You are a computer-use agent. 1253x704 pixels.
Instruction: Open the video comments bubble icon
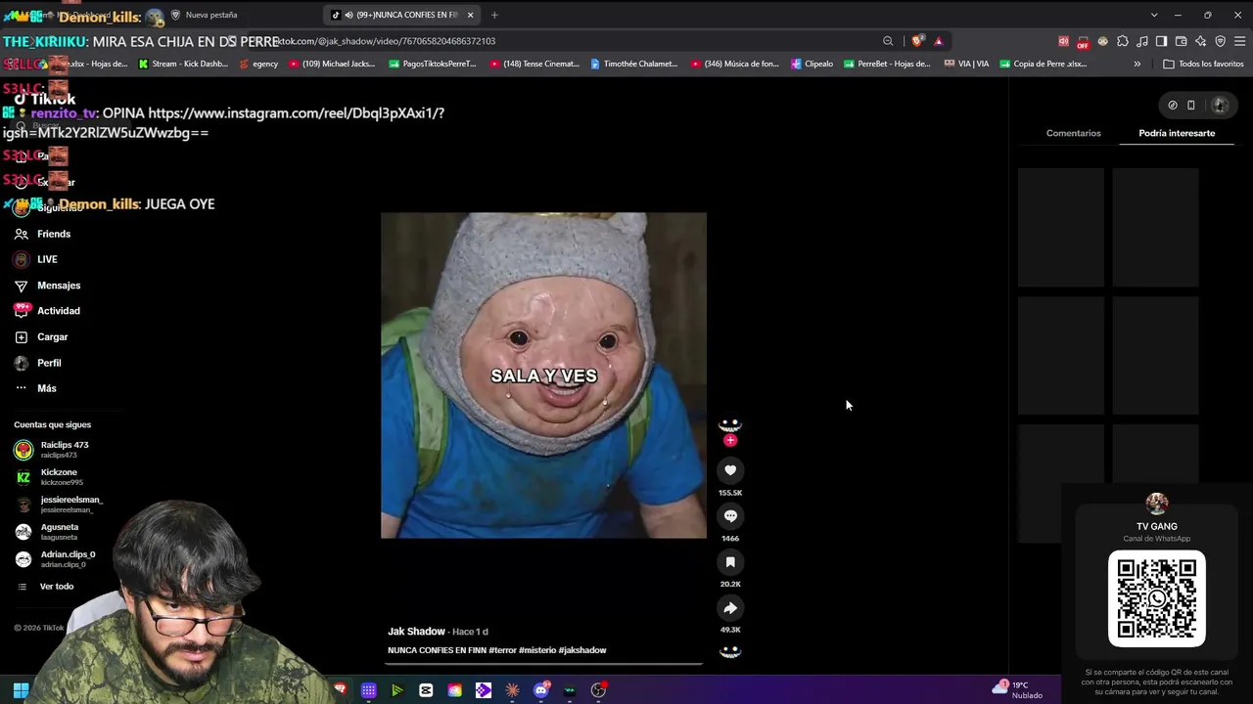tap(730, 516)
